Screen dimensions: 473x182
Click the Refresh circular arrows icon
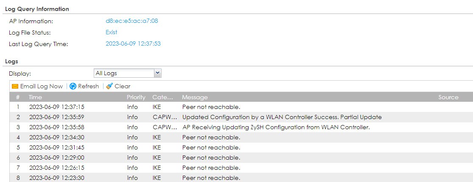tap(73, 86)
